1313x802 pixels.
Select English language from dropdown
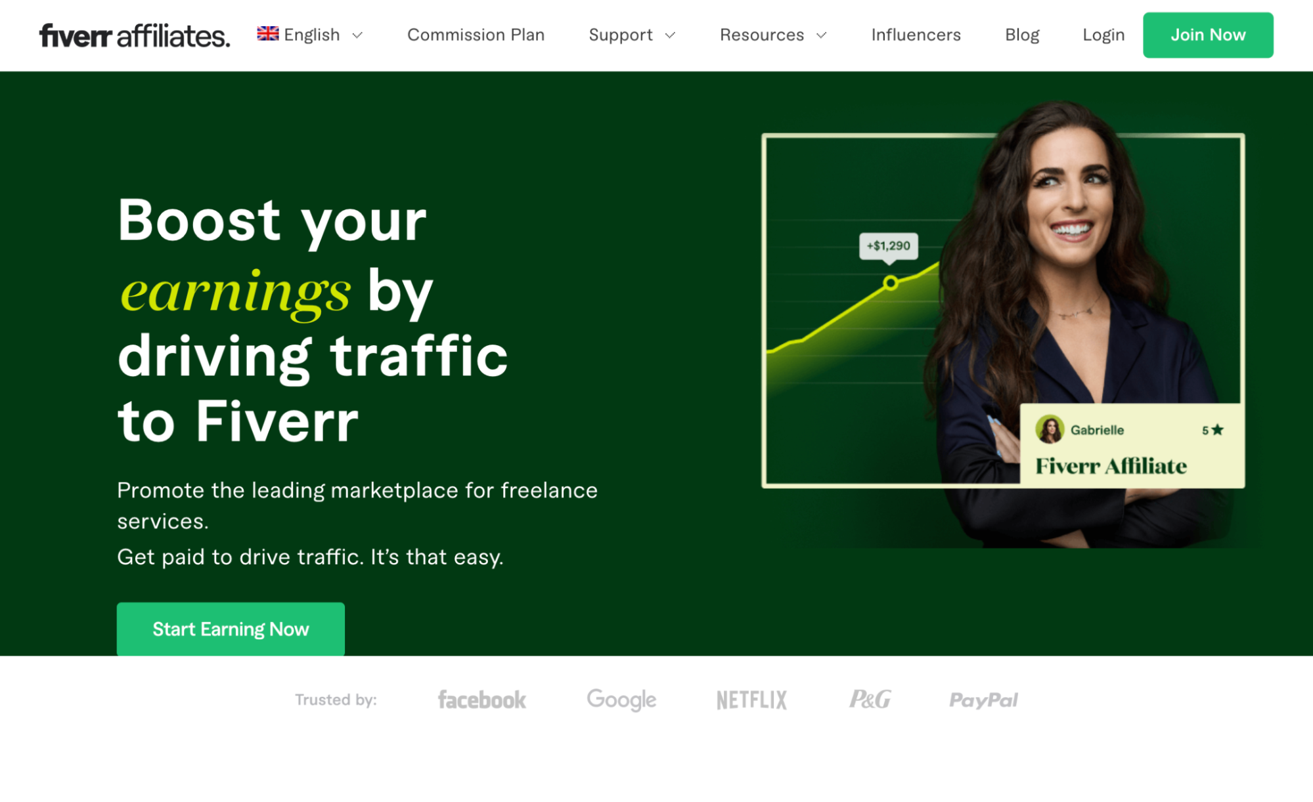point(309,35)
